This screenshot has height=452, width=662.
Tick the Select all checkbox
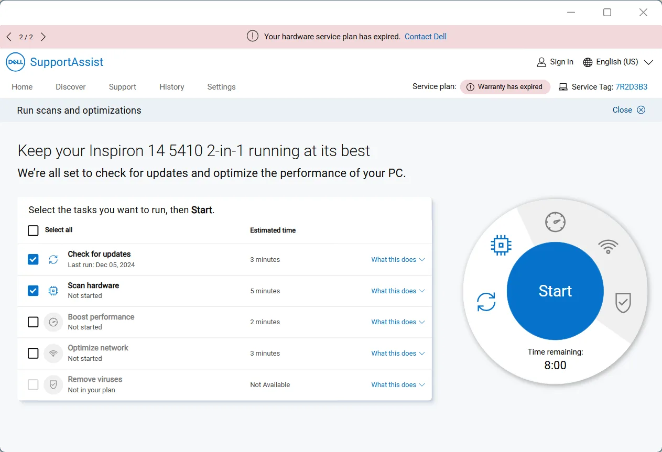coord(33,230)
